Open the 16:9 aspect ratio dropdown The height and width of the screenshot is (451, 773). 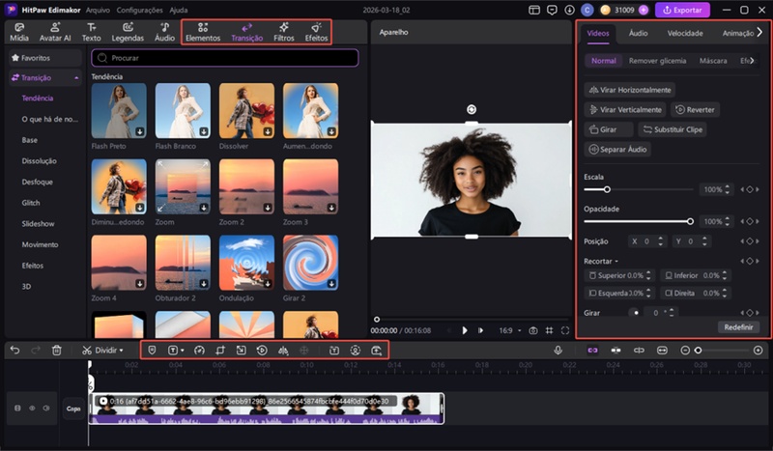pyautogui.click(x=508, y=330)
